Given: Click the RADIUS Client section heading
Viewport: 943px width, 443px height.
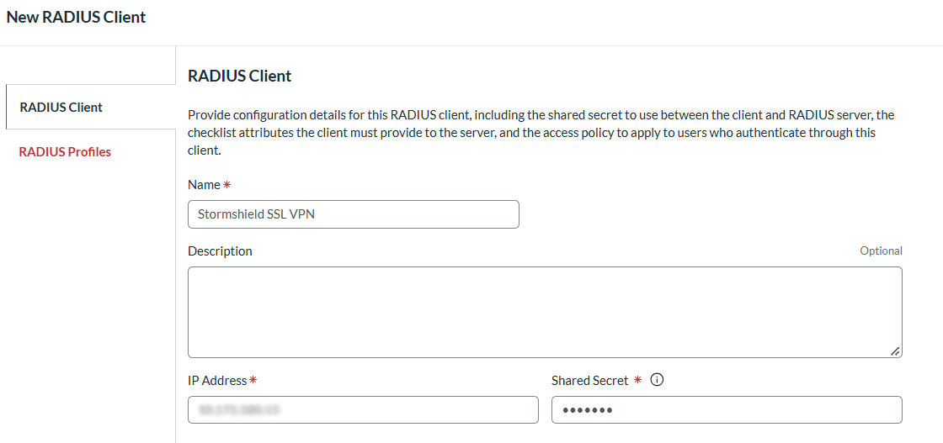Looking at the screenshot, I should (x=239, y=76).
